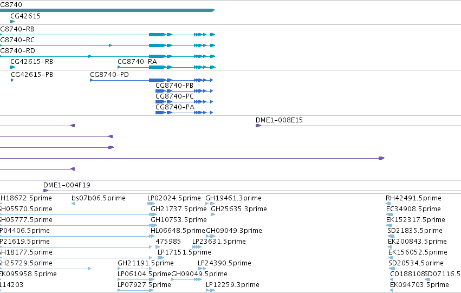Select the EK094703.5prime EST label
The width and height of the screenshot is (461, 293).
(x=419, y=285)
